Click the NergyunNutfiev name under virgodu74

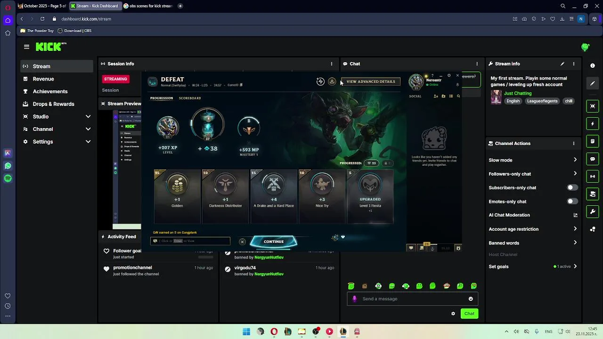(269, 274)
